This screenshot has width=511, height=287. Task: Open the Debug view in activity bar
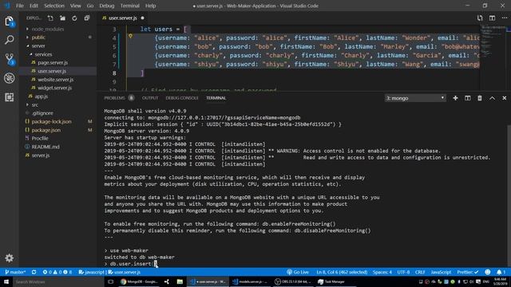coord(9,78)
